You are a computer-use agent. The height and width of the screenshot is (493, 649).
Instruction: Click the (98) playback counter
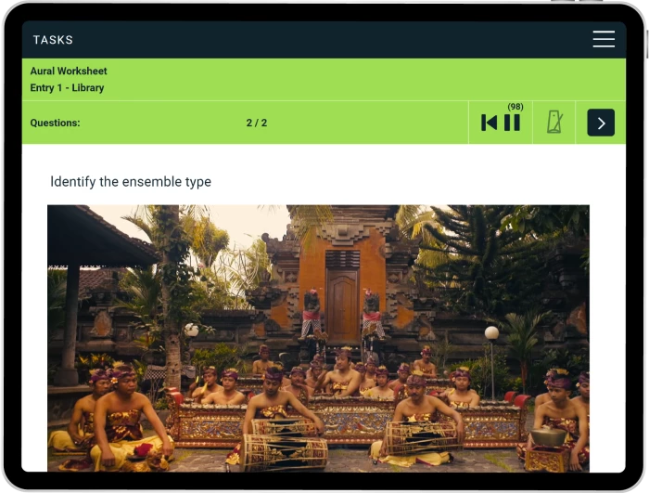pos(515,107)
